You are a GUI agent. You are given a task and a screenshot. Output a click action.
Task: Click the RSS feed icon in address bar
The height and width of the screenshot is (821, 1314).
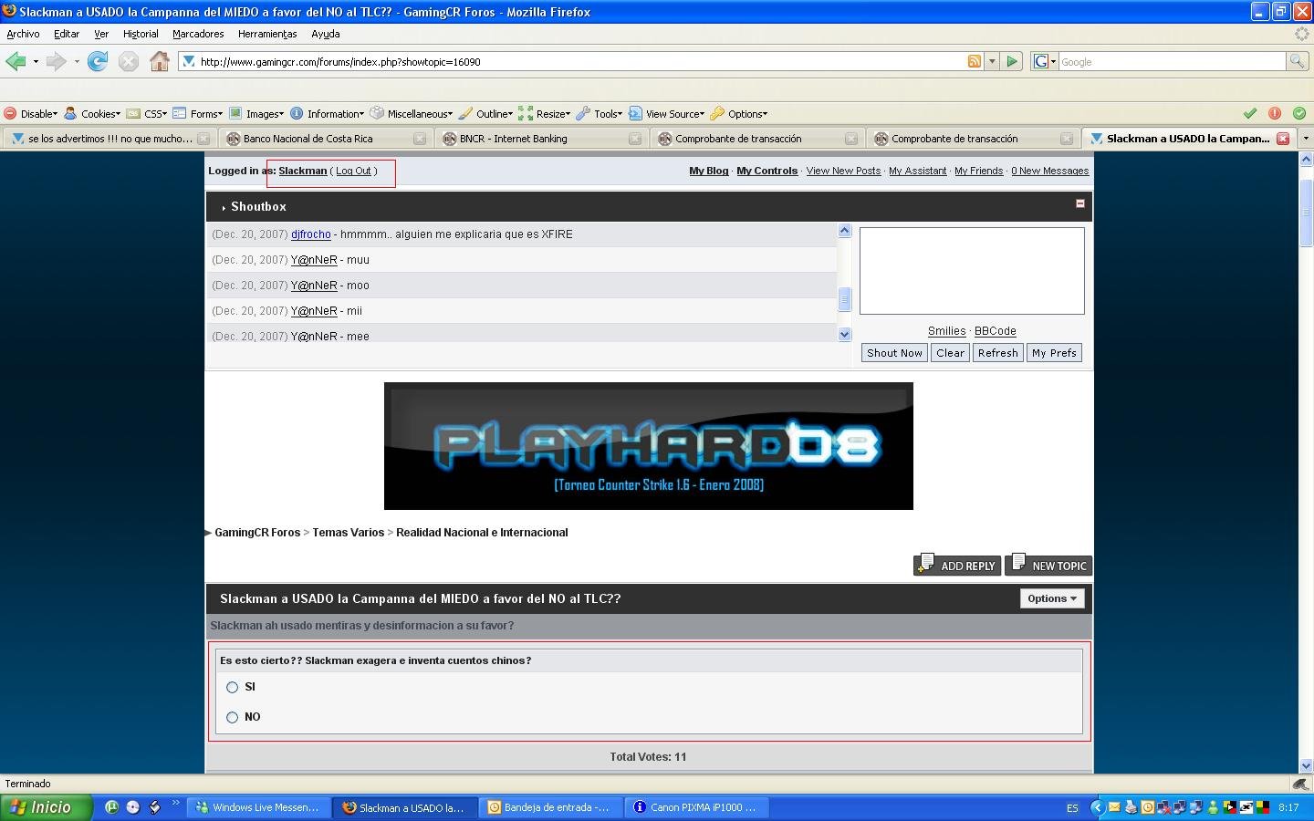975,61
